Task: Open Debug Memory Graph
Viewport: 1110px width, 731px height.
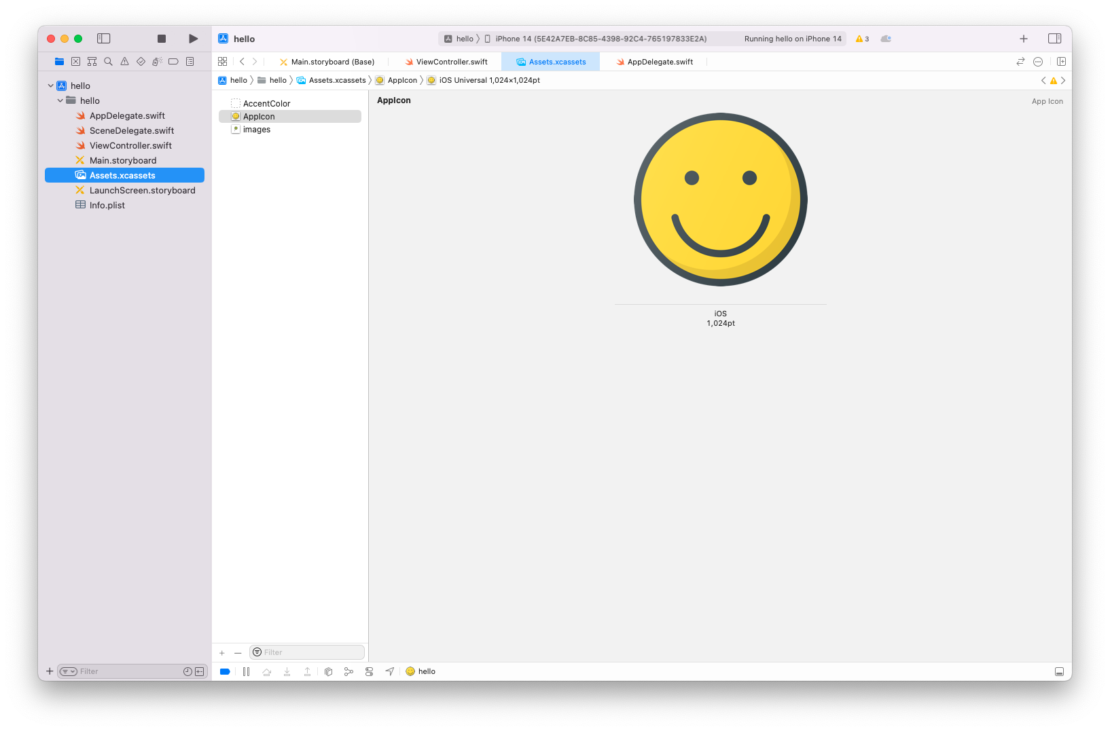Action: tap(348, 671)
